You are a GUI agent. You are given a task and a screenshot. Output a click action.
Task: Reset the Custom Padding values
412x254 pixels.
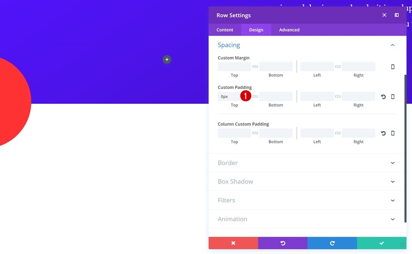point(383,97)
